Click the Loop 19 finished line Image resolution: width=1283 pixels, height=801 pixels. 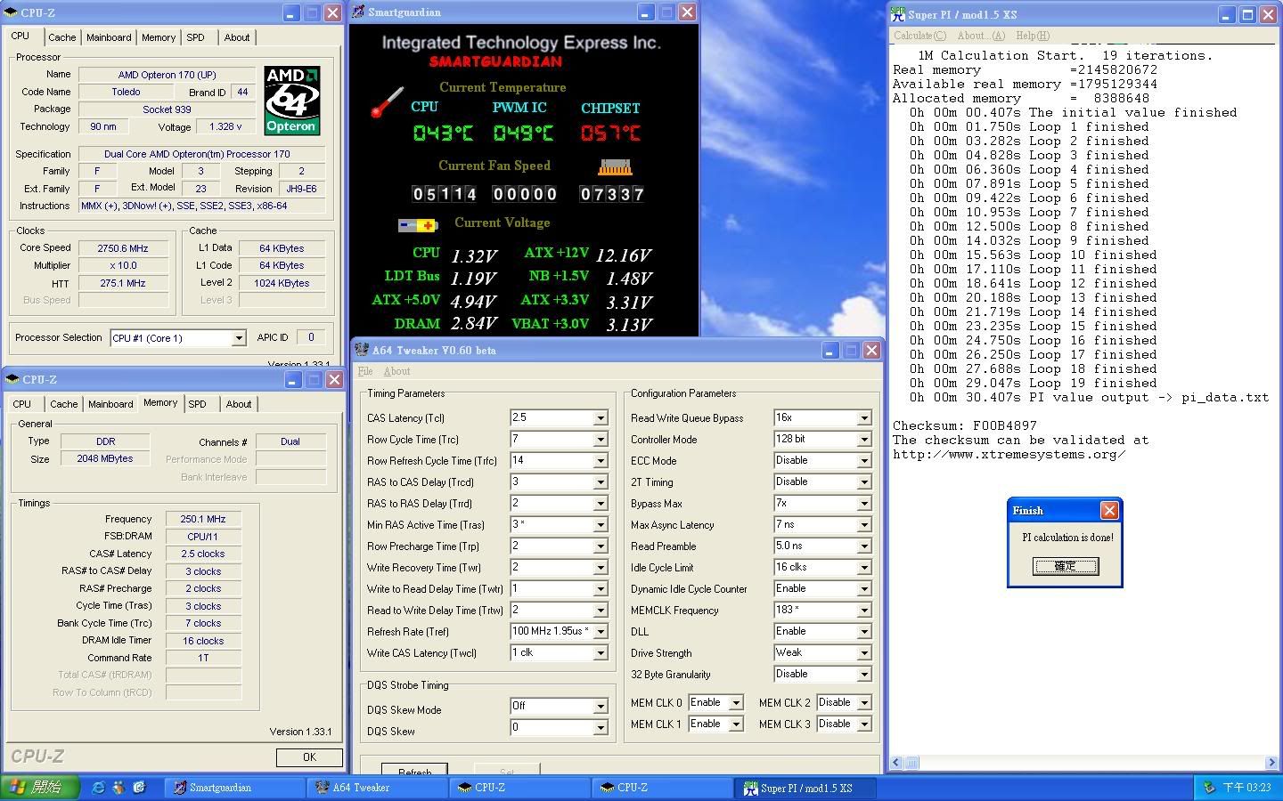point(1033,384)
